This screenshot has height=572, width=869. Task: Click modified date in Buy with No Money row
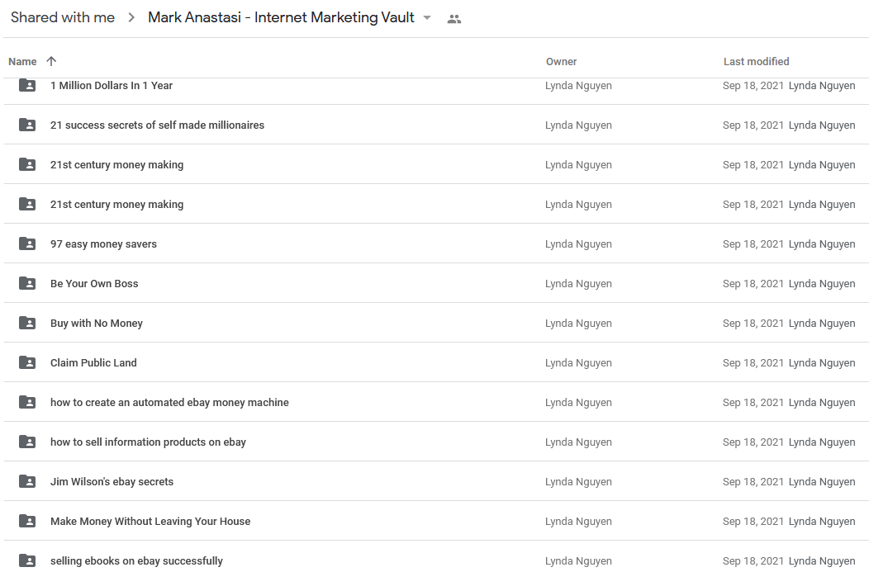753,324
